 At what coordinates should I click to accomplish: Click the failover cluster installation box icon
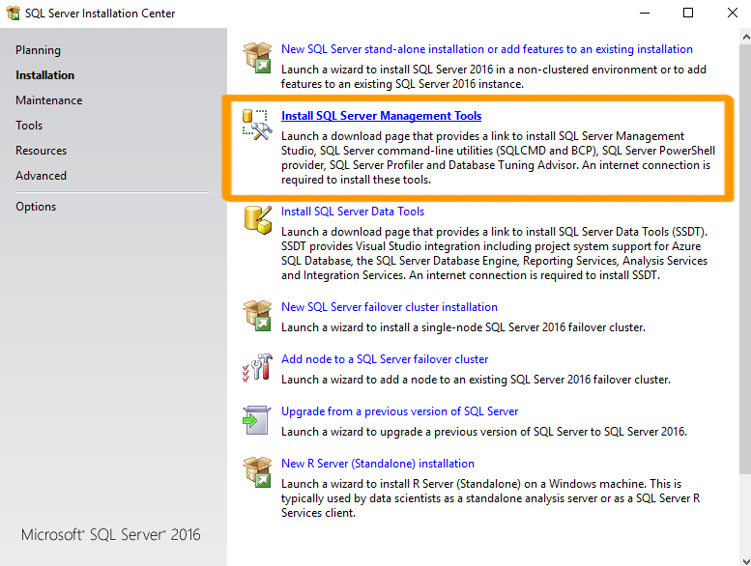[257, 315]
